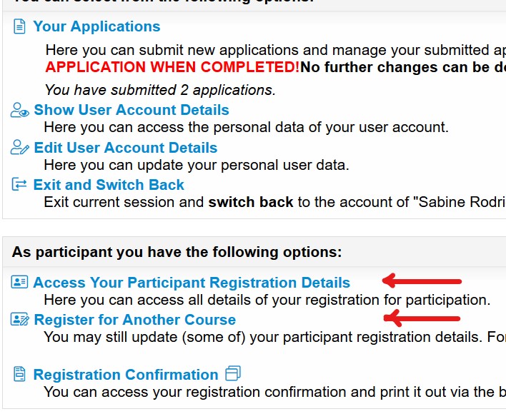Select Exit and Switch Back
The image size is (506, 419).
[x=109, y=185]
